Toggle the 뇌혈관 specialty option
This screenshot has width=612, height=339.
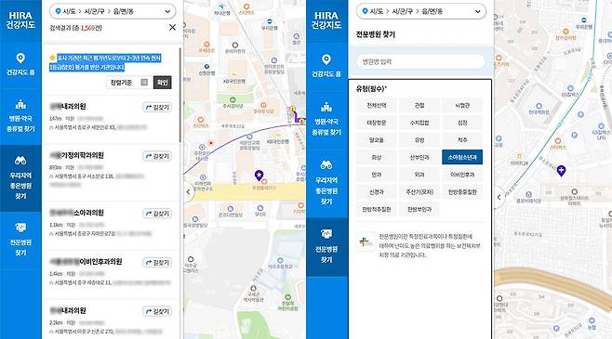462,105
